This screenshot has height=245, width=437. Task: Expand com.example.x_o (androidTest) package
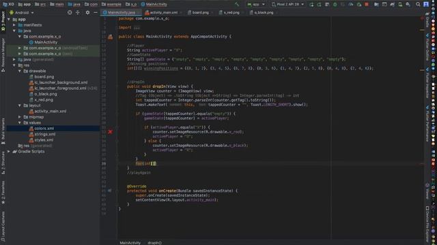pos(20,48)
